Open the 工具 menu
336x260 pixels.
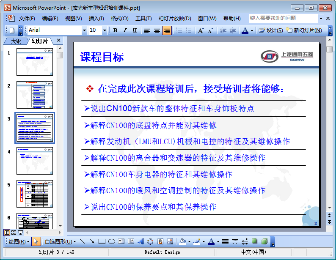tap(143, 19)
